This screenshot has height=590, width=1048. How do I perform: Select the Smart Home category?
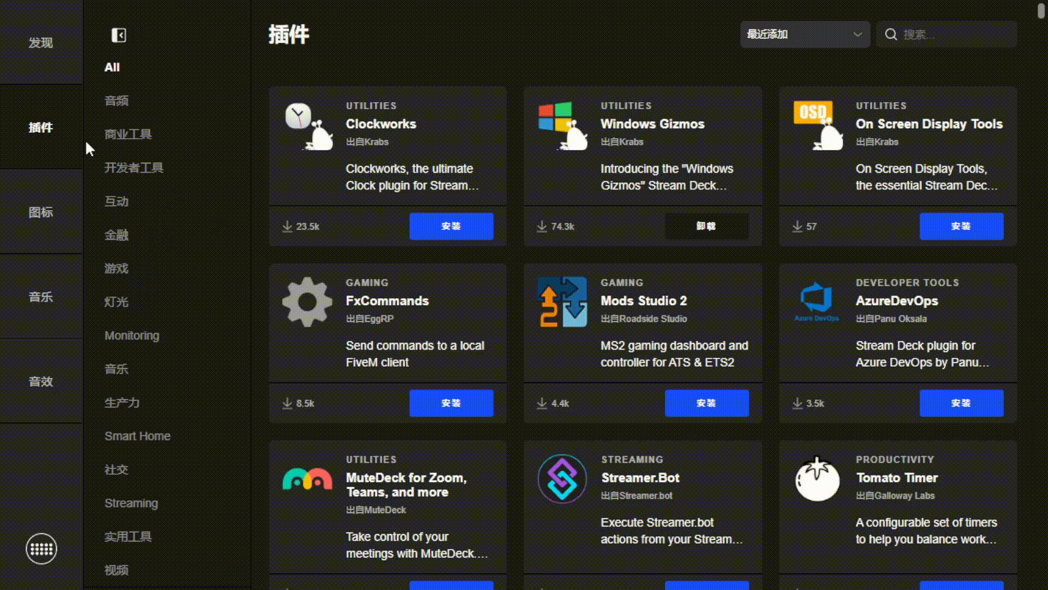coord(138,436)
